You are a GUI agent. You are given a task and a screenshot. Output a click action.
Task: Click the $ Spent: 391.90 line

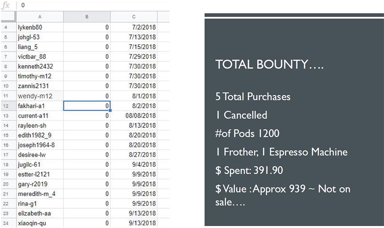[x=249, y=170]
